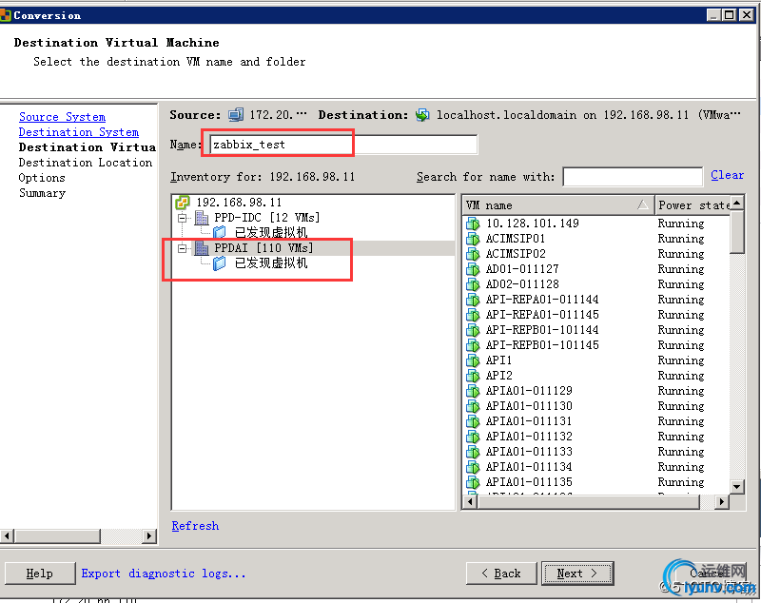The height and width of the screenshot is (603, 761).
Task: Click the VM icon beside APIA01-011130
Action: pos(473,406)
